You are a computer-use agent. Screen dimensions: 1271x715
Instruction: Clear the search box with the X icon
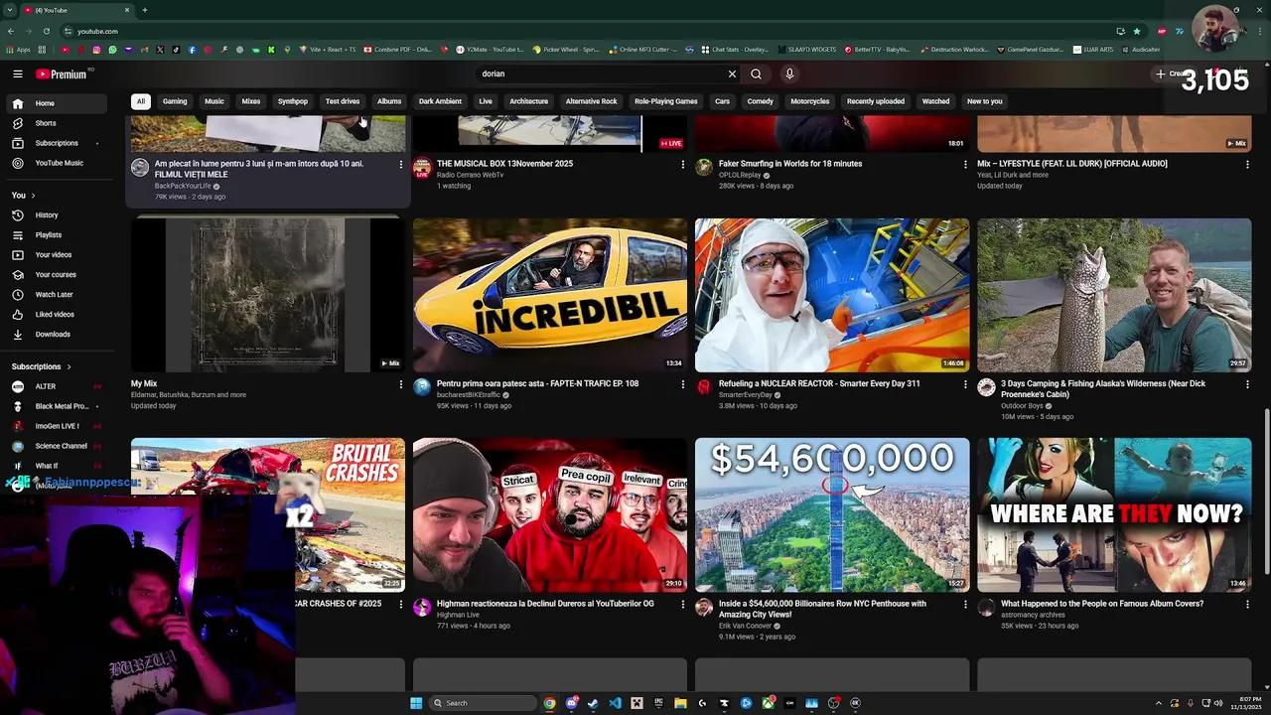(x=732, y=73)
